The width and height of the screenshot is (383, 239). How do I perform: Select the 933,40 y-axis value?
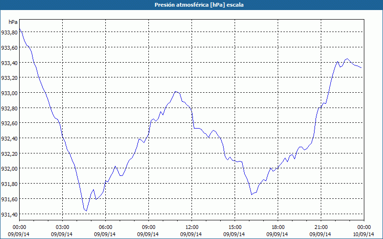[9, 63]
